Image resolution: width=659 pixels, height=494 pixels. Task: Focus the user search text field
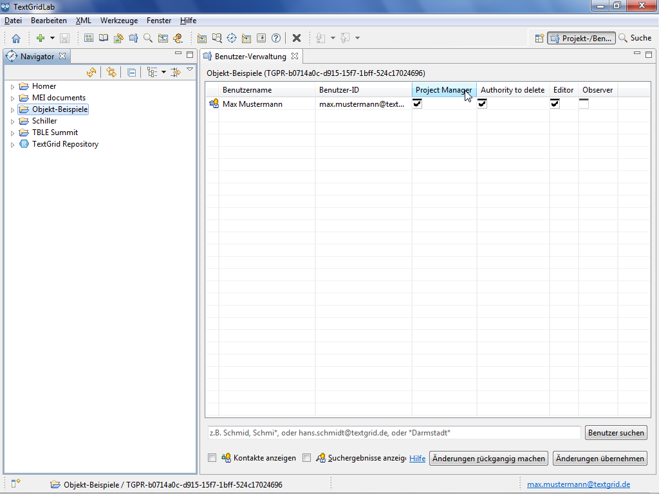point(393,433)
